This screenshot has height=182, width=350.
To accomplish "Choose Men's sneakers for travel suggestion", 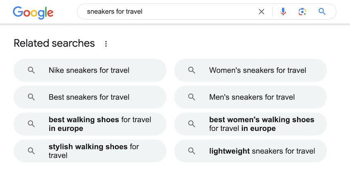I will coord(251,97).
